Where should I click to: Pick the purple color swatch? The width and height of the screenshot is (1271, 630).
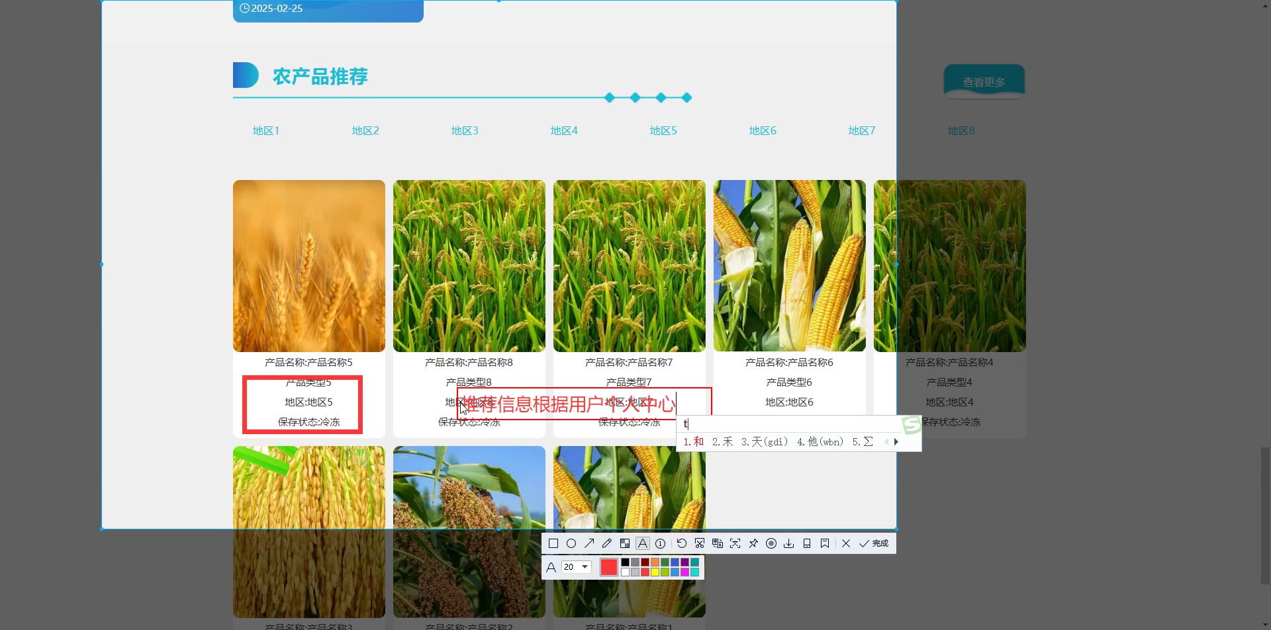click(684, 562)
